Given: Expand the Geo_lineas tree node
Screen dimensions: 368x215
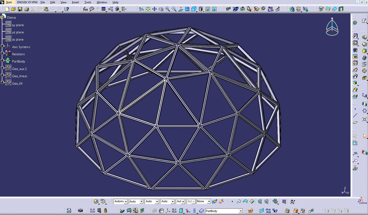Looking at the screenshot, I should [2, 75].
